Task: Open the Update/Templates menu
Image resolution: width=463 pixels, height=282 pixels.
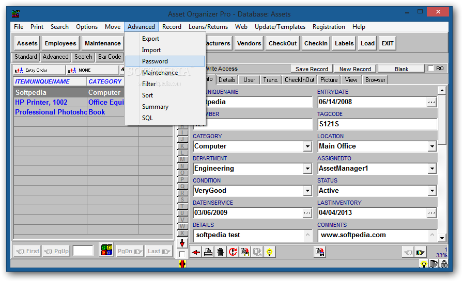Action: click(280, 27)
